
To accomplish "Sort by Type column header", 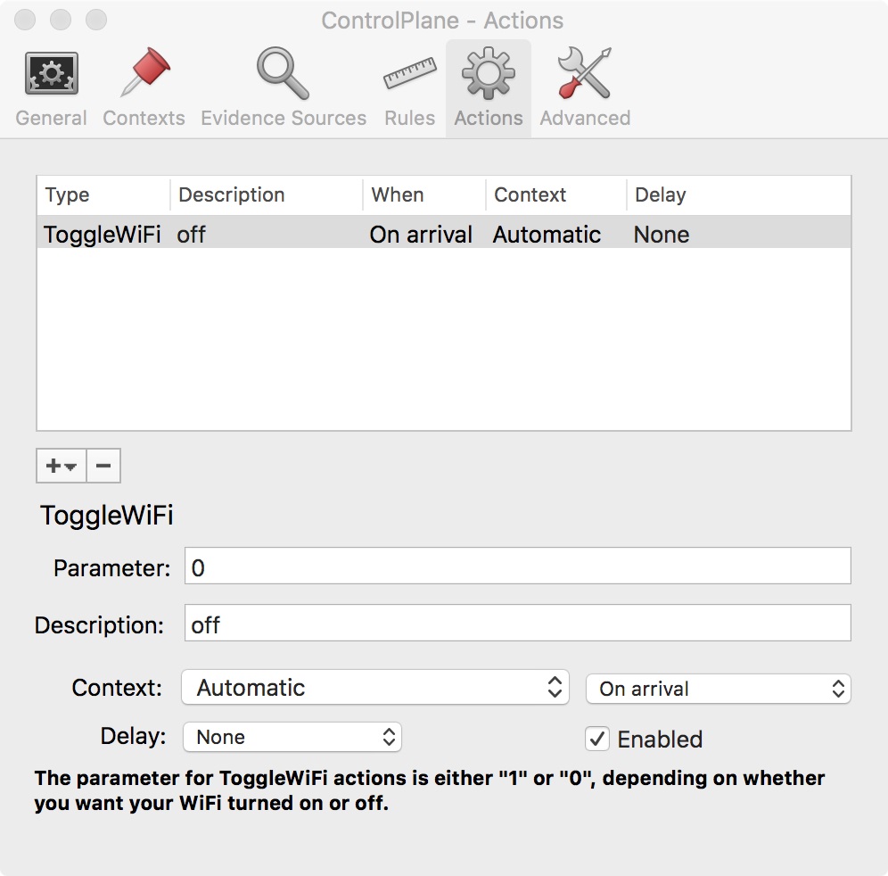I will coord(103,195).
